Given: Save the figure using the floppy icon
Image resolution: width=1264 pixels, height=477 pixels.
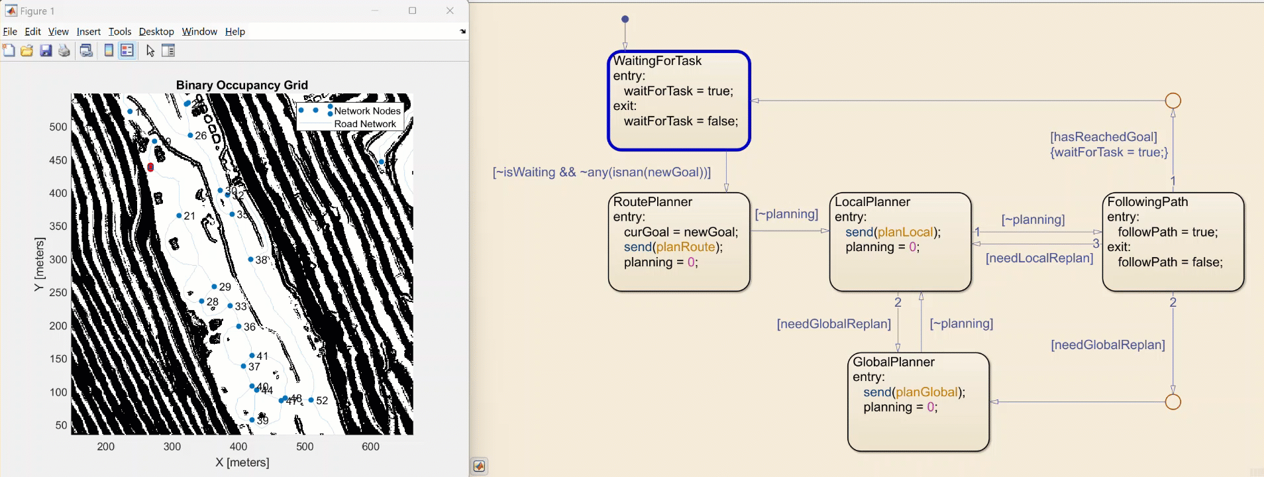Looking at the screenshot, I should [x=46, y=50].
